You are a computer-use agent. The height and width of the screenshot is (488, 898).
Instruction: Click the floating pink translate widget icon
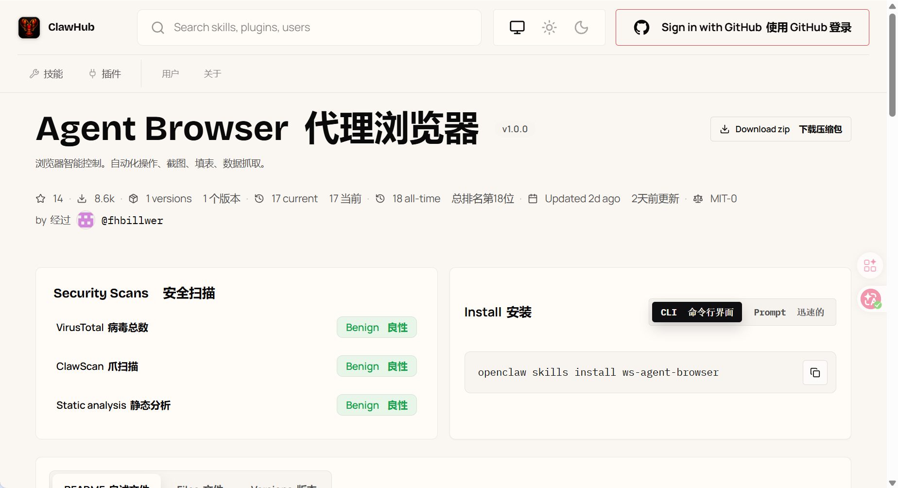[870, 298]
